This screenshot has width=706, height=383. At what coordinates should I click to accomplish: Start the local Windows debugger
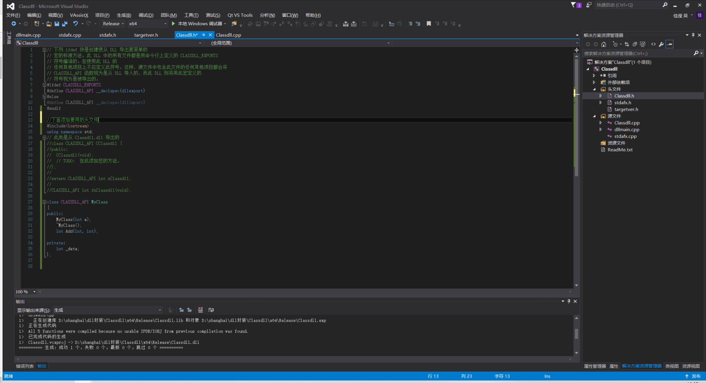click(200, 24)
